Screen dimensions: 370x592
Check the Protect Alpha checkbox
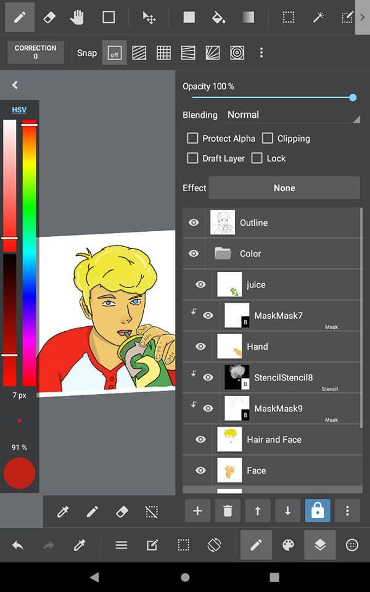pyautogui.click(x=192, y=139)
